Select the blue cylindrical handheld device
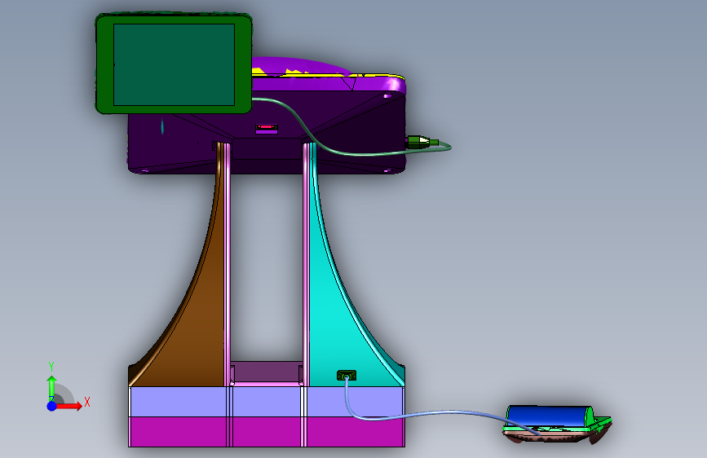The image size is (707, 458). [549, 416]
